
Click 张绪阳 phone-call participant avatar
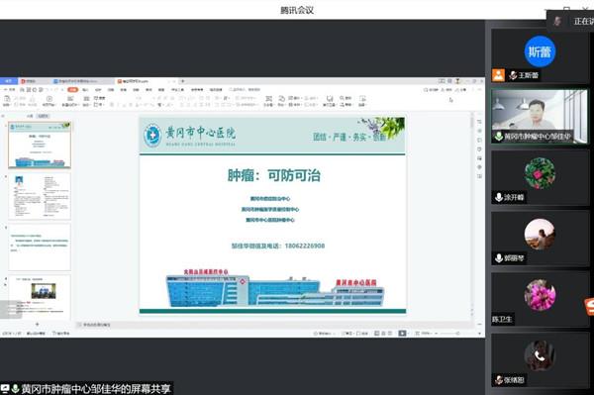pos(540,355)
